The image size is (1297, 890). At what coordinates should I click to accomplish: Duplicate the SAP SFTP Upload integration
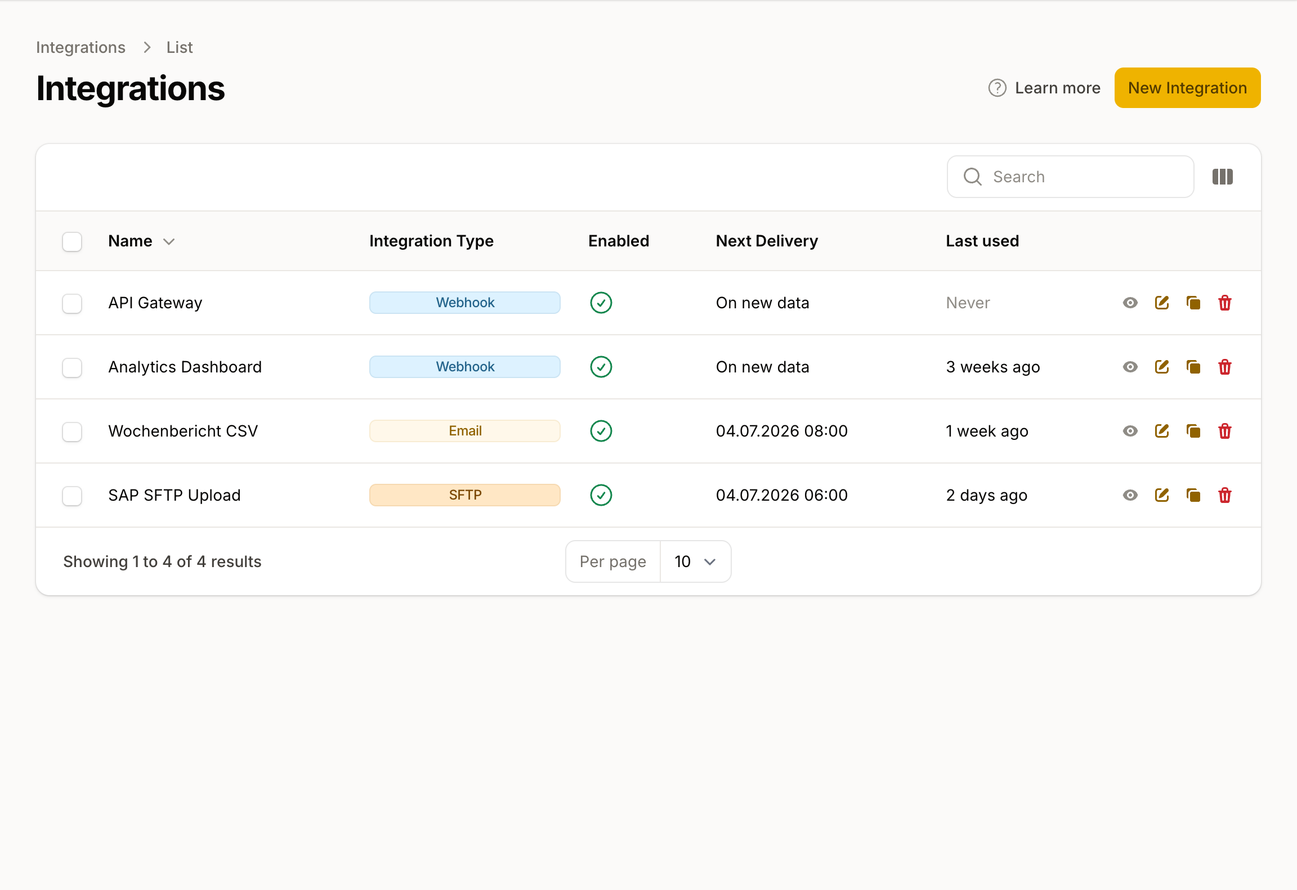click(1193, 496)
